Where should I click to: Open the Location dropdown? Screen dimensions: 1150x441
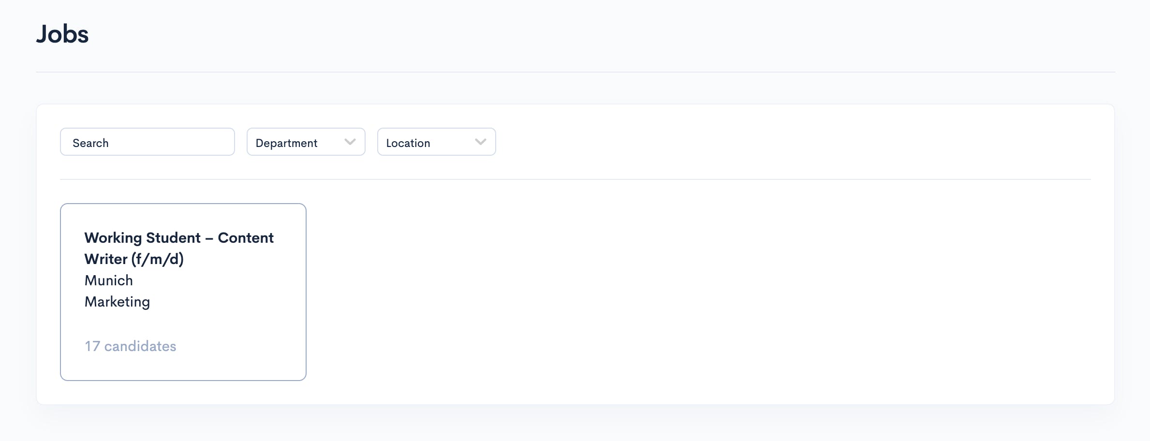(437, 142)
